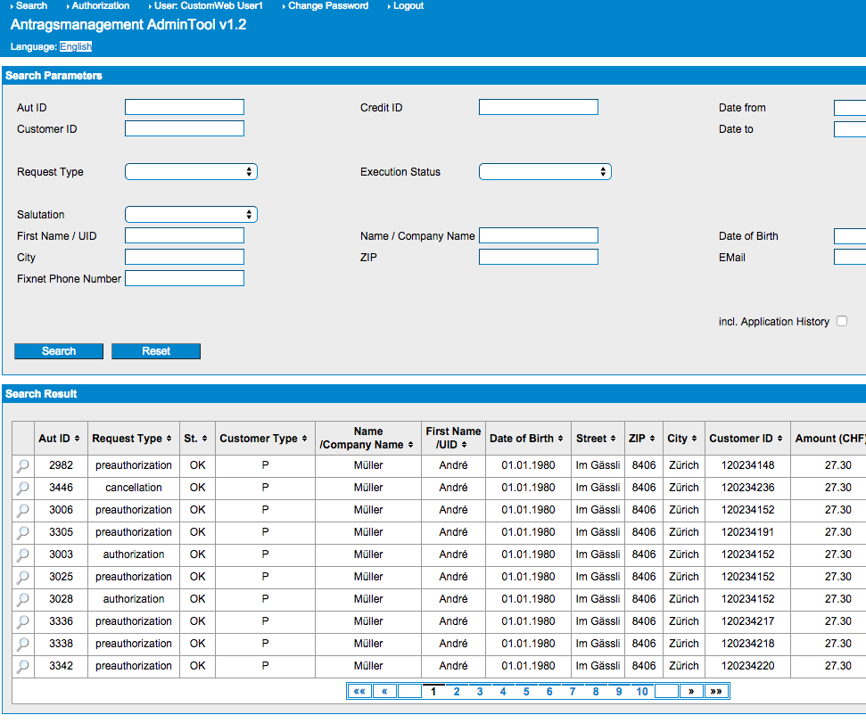Open details icon for Aut ID 3446
Image resolution: width=866 pixels, height=723 pixels.
point(23,488)
